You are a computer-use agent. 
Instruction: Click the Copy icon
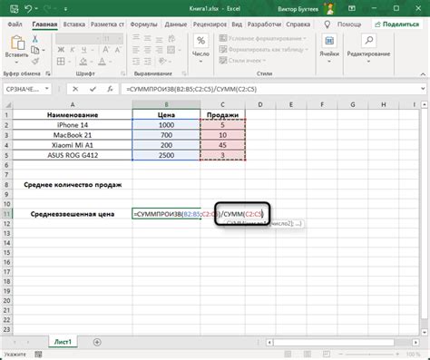(x=35, y=50)
